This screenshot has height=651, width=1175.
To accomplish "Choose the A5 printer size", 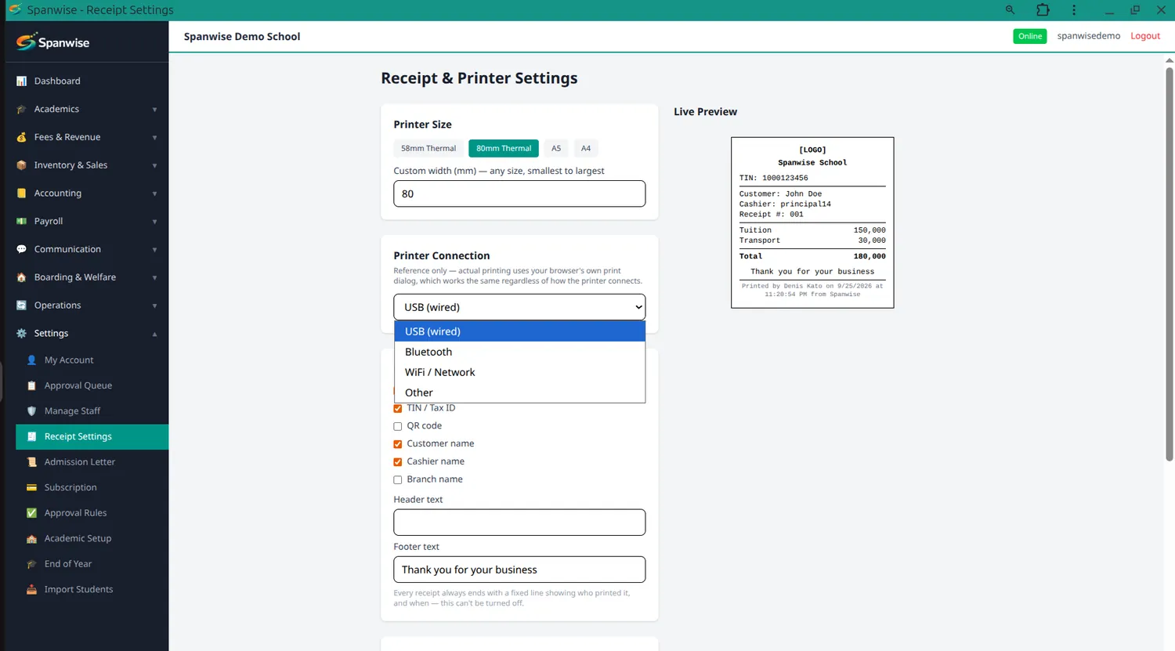I will (x=556, y=148).
